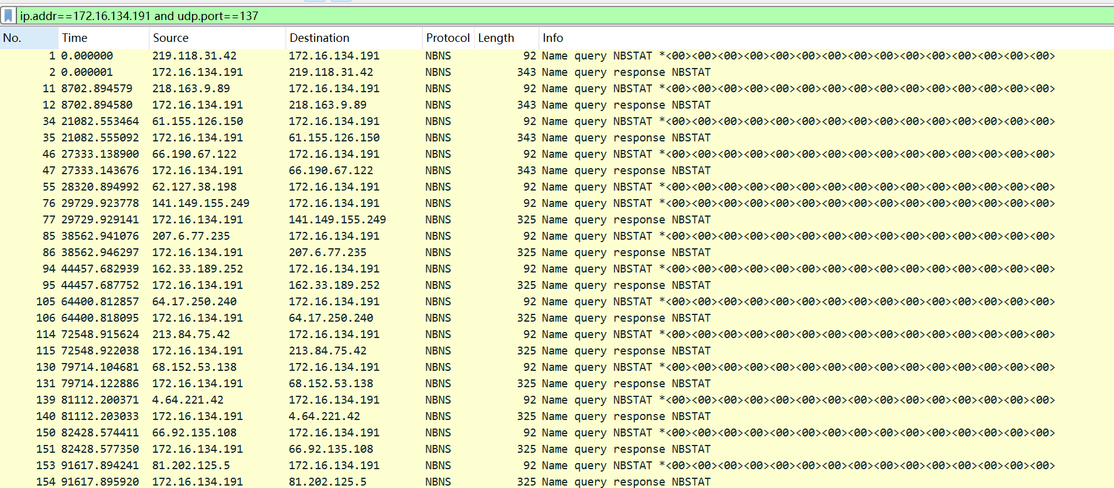The image size is (1114, 488).
Task: Click the display filter bookmark icon
Action: point(8,15)
